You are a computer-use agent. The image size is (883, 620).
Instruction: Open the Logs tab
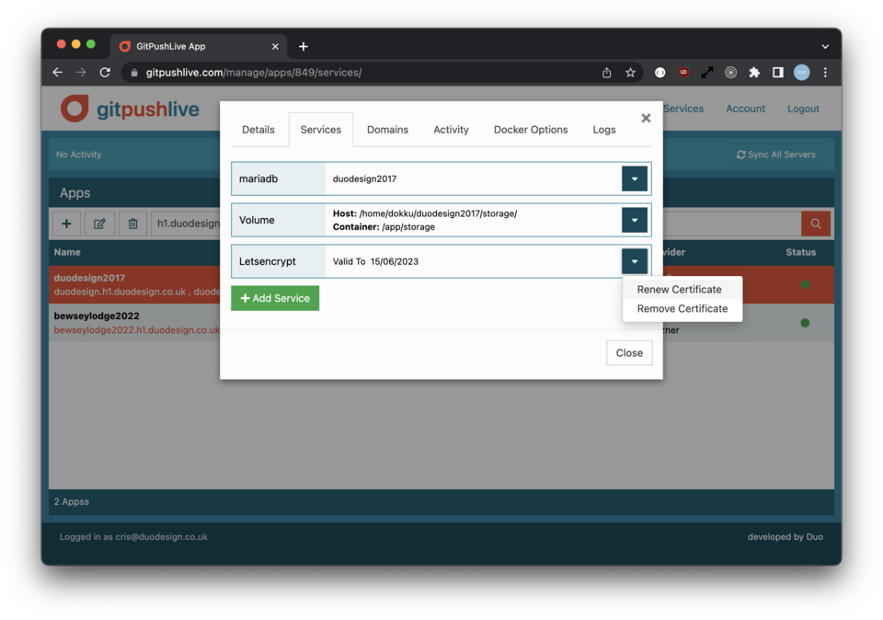(x=603, y=130)
